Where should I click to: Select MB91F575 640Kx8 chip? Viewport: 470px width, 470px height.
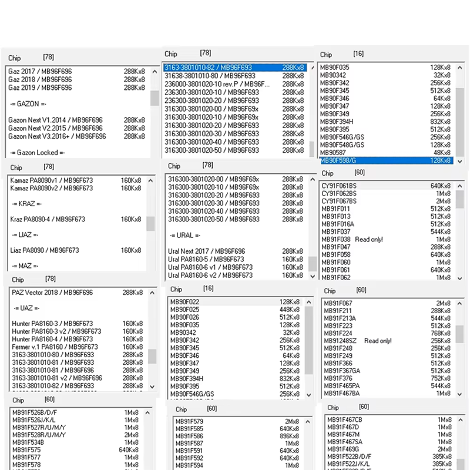pos(76,450)
